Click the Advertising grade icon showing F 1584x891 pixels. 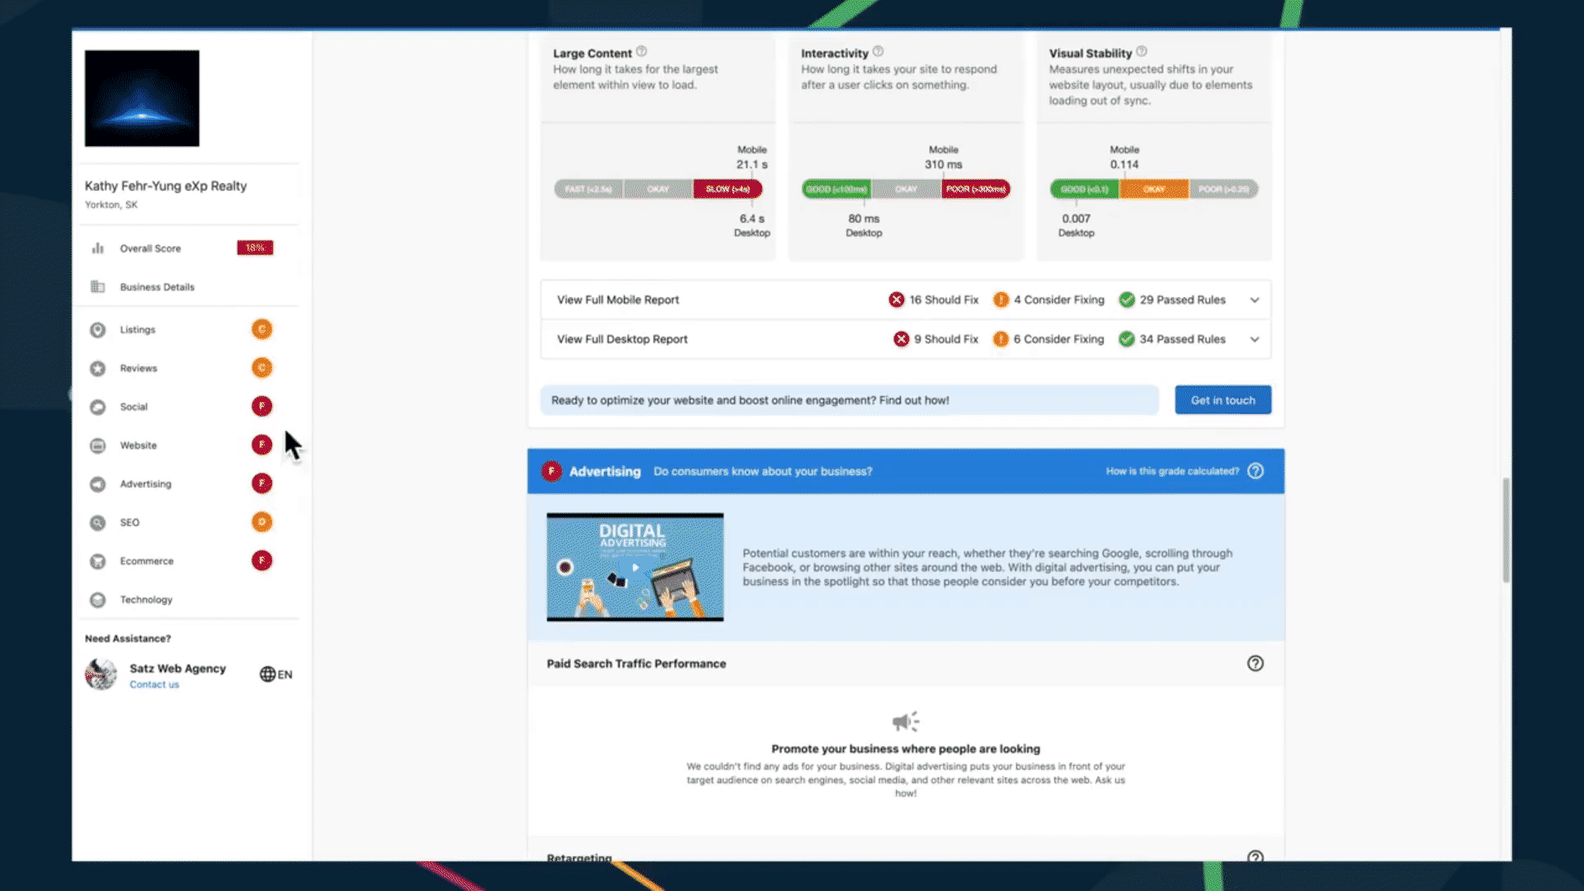tap(262, 483)
